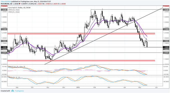Viewport: 170px width, 93px height.
Task: Select the Euro Fx/U.S. Dollar chart title
Action: [19, 8]
